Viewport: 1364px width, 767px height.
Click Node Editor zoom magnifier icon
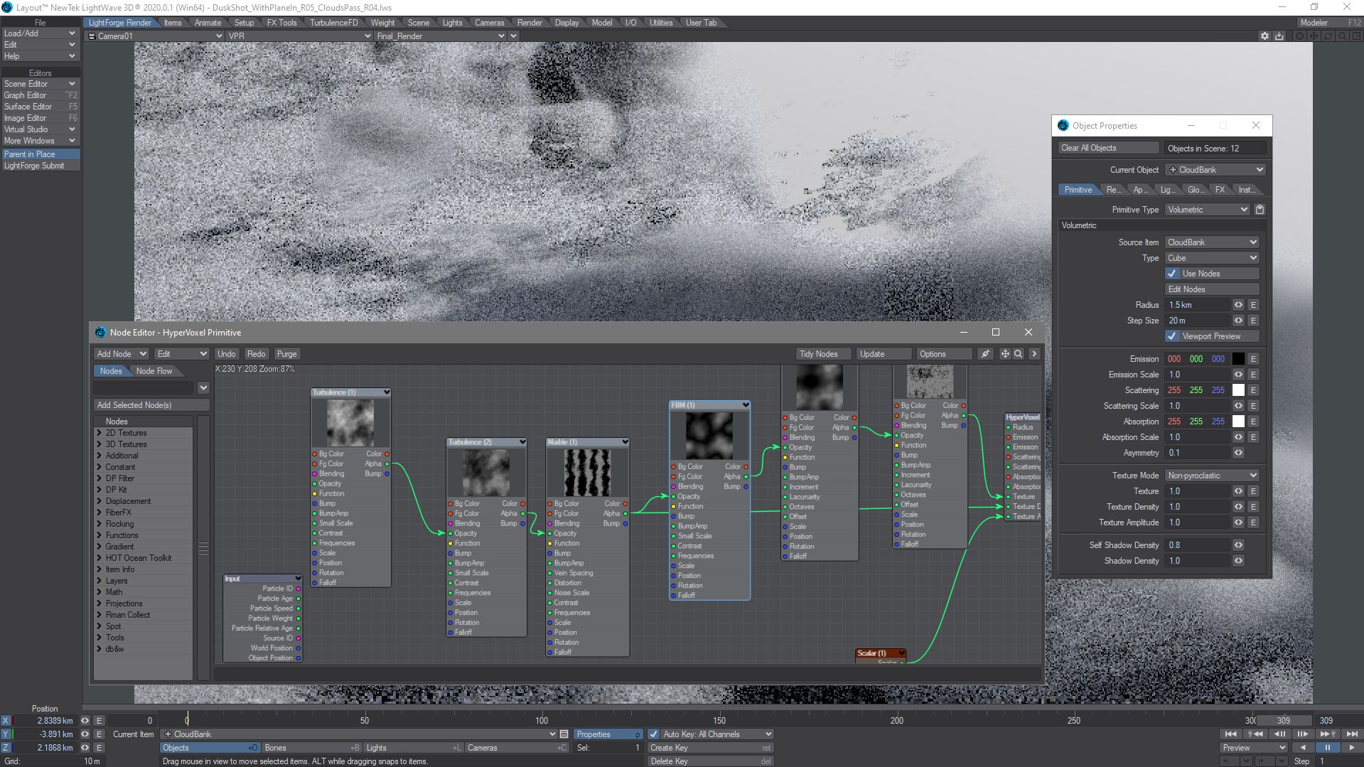coord(1019,354)
